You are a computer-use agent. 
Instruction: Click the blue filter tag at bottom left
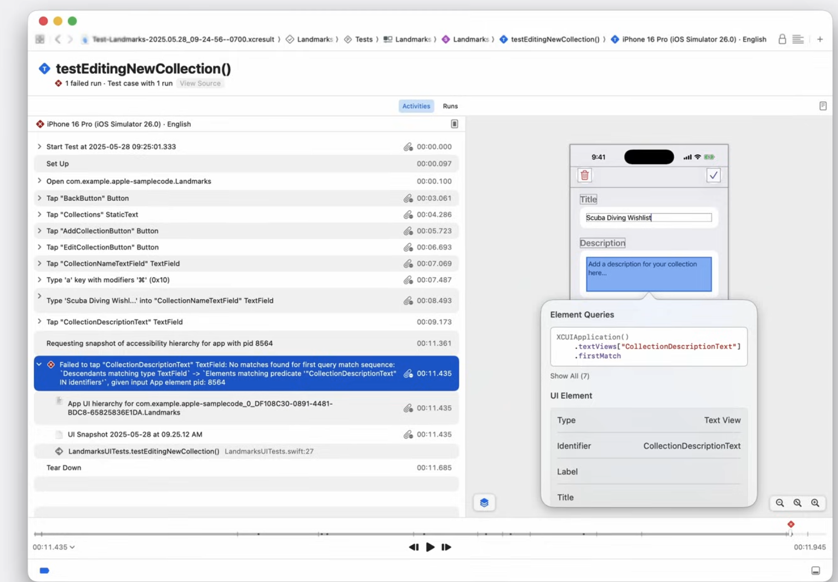44,571
